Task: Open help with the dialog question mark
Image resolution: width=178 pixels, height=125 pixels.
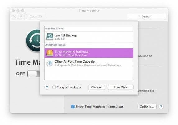Action: (x=47, y=87)
